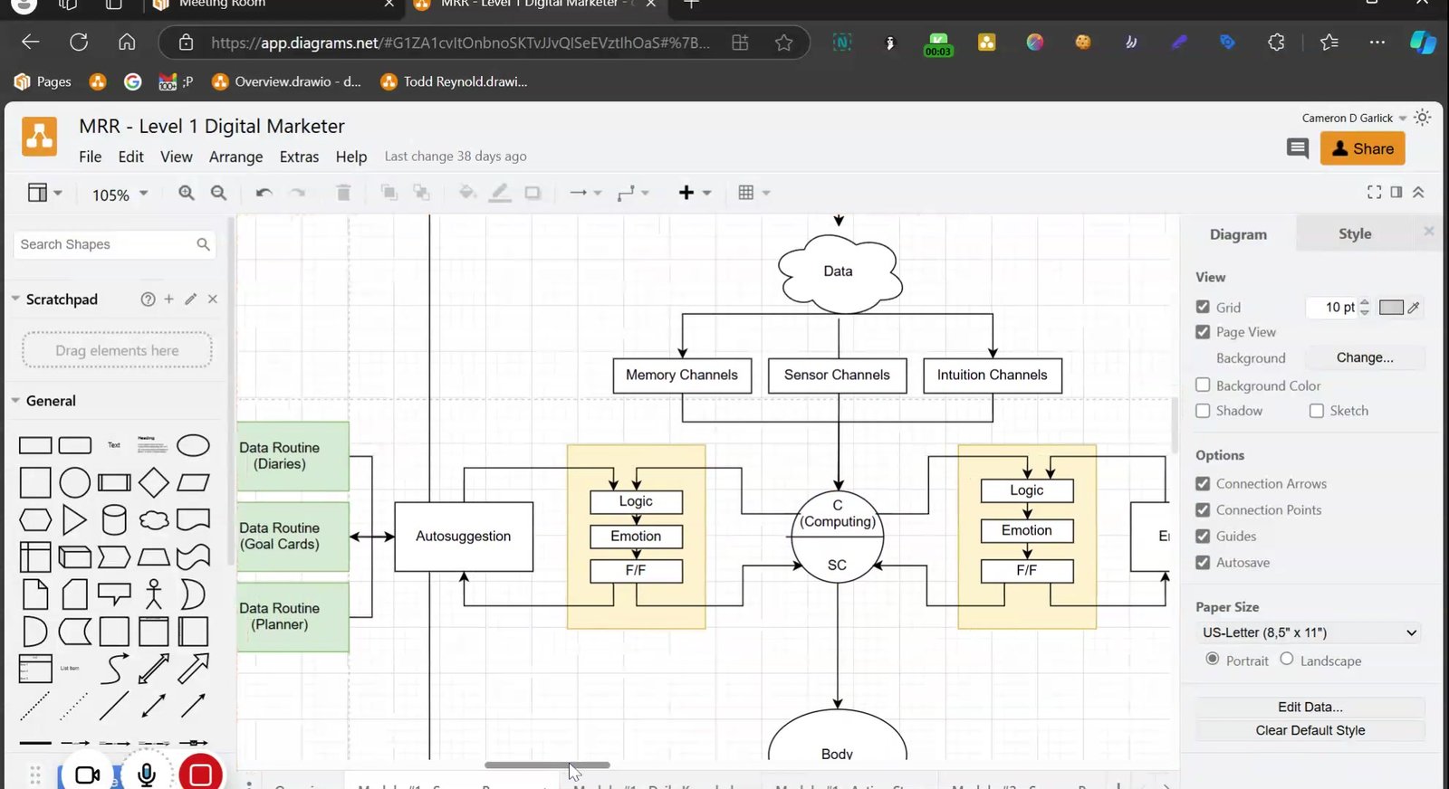
Task: Switch to the Style tab
Action: click(1354, 233)
